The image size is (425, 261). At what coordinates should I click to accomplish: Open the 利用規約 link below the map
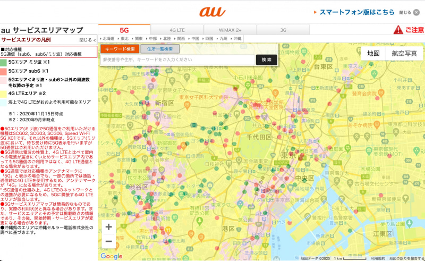point(378,258)
